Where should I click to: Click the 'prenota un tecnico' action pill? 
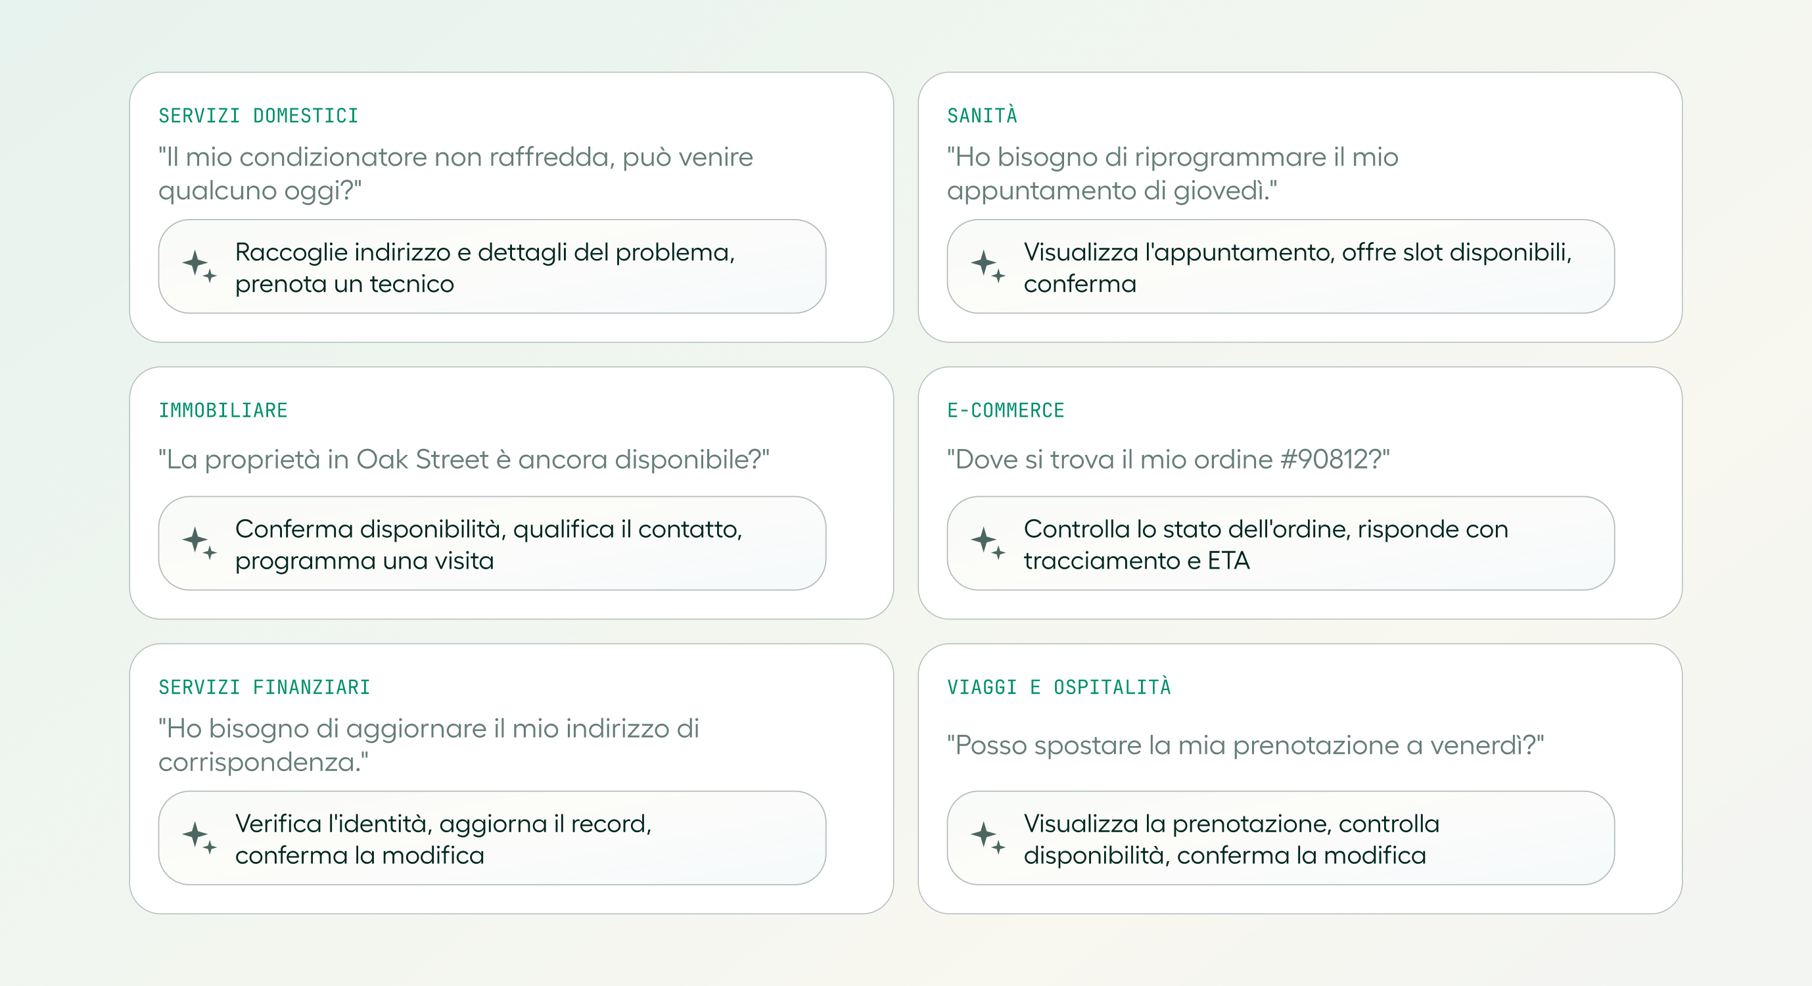(492, 266)
